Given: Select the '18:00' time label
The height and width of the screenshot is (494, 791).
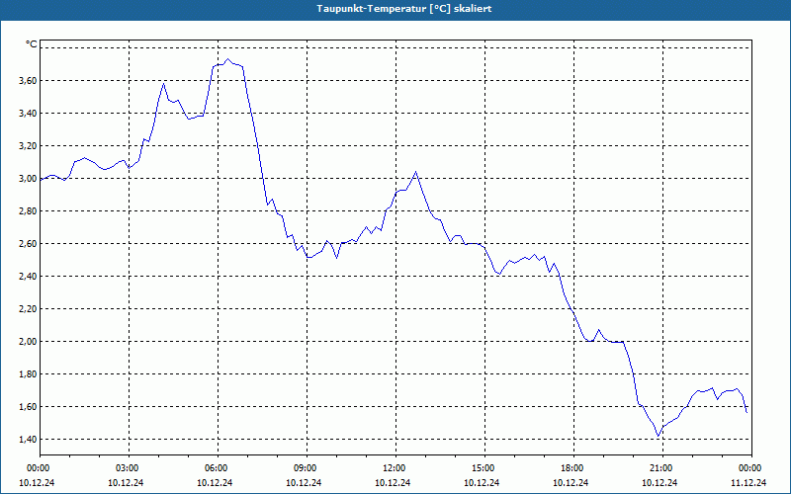Looking at the screenshot, I should (571, 468).
